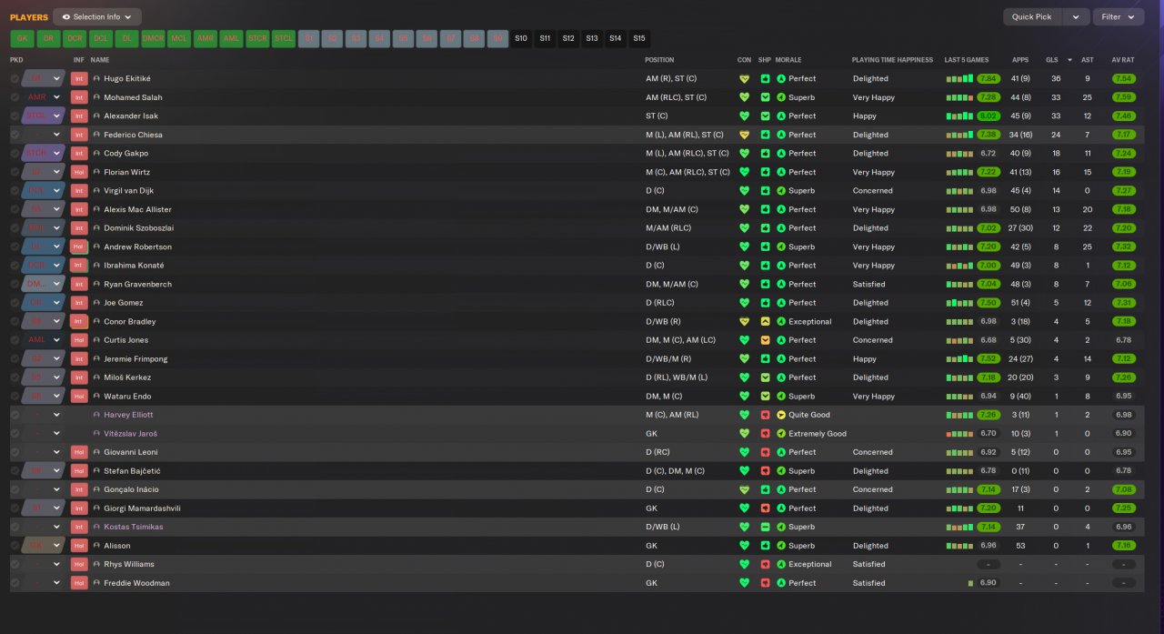
Task: Open Kostas Tsimikas player link
Action: coord(134,527)
